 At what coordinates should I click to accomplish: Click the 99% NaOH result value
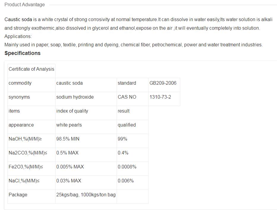pyautogui.click(x=122, y=139)
